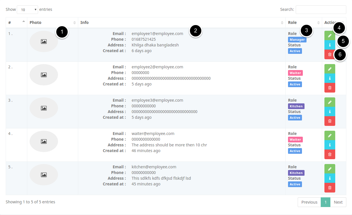Click the Manager role badge
Viewport: 352px width, 215px height.
click(x=297, y=40)
